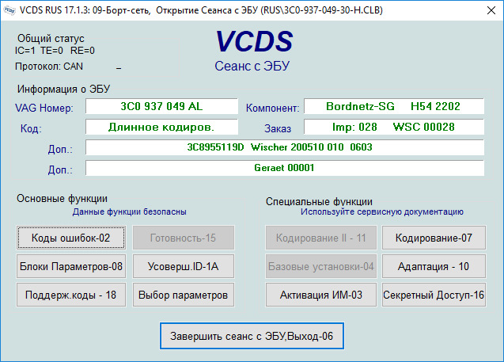Click the Протокол: CAN text
This screenshot has height=362, width=504.
point(49,67)
